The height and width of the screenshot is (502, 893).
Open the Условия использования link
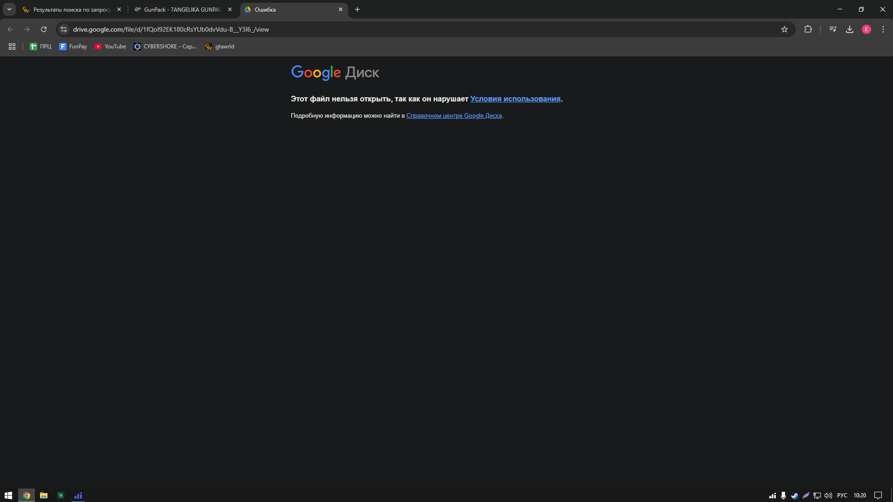[515, 99]
